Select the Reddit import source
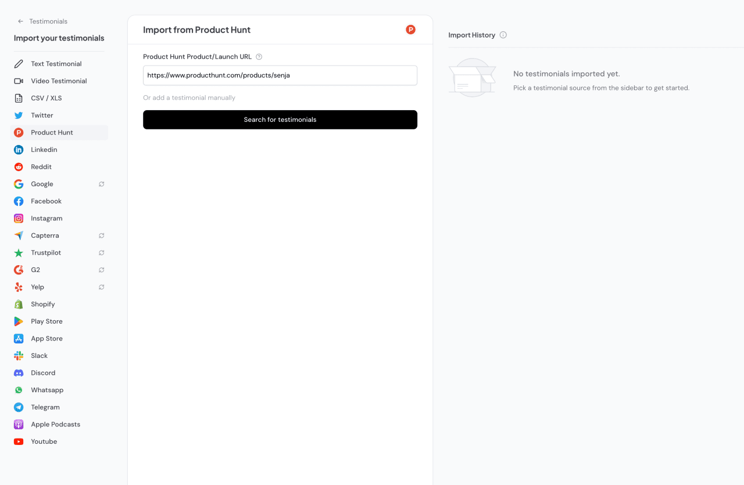Viewport: 744px width, 485px height. [x=59, y=167]
